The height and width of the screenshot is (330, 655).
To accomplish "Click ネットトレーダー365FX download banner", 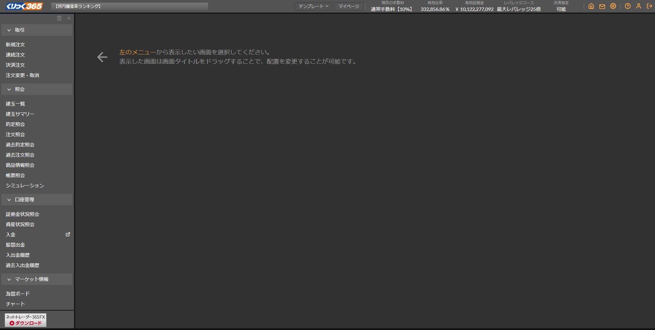I will pyautogui.click(x=26, y=320).
